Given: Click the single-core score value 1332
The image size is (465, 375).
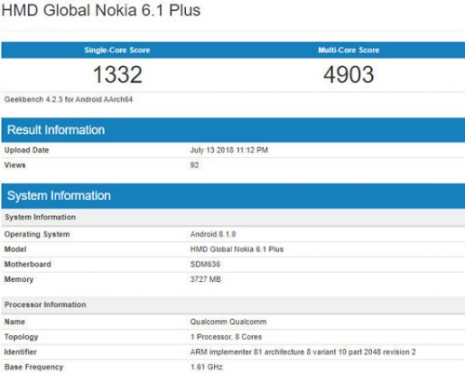Looking at the screenshot, I should point(117,74).
